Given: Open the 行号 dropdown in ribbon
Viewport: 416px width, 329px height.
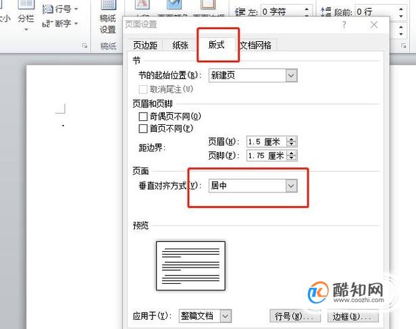Looking at the screenshot, I should tap(60, 9).
